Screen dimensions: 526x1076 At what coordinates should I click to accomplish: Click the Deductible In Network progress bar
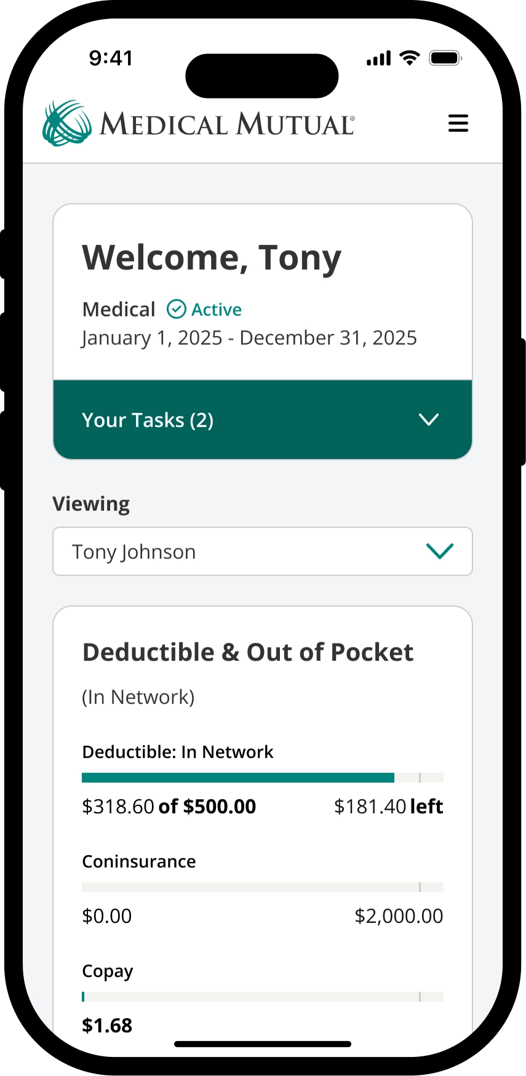tap(263, 778)
